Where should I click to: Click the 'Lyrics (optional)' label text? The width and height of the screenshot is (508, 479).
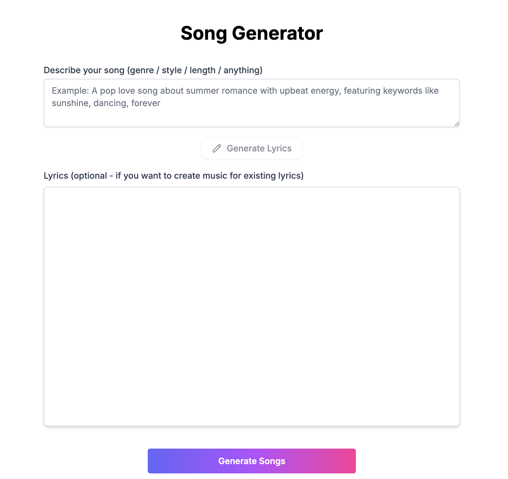click(174, 175)
